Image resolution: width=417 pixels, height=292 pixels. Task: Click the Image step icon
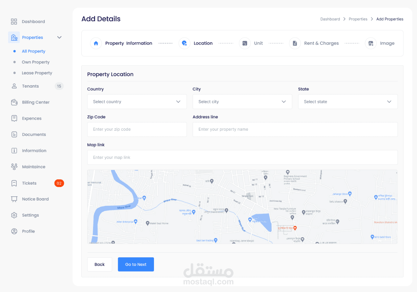(x=371, y=43)
